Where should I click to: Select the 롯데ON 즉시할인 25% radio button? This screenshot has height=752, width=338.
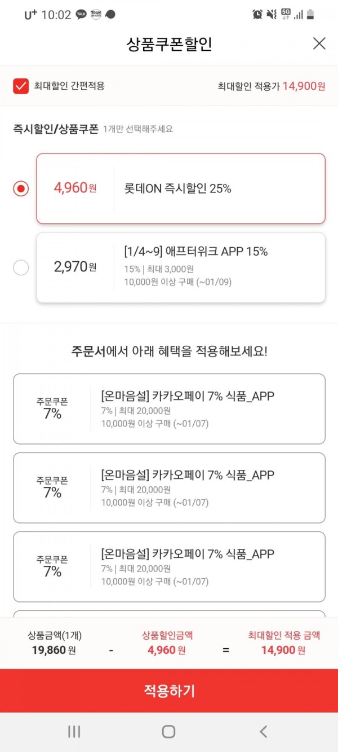pyautogui.click(x=21, y=188)
